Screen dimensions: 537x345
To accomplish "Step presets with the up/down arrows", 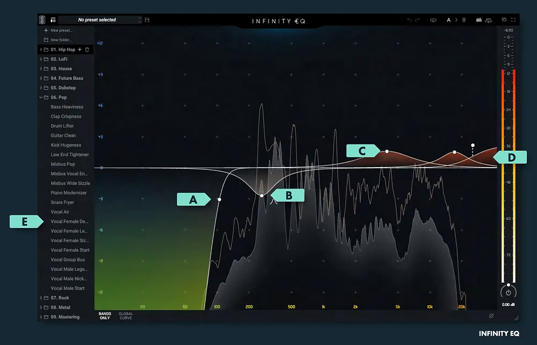I will point(140,20).
